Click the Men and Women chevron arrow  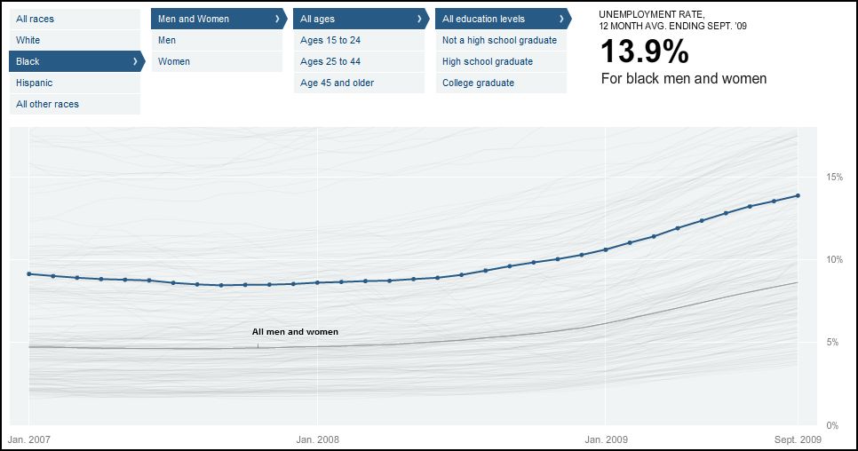(x=277, y=19)
